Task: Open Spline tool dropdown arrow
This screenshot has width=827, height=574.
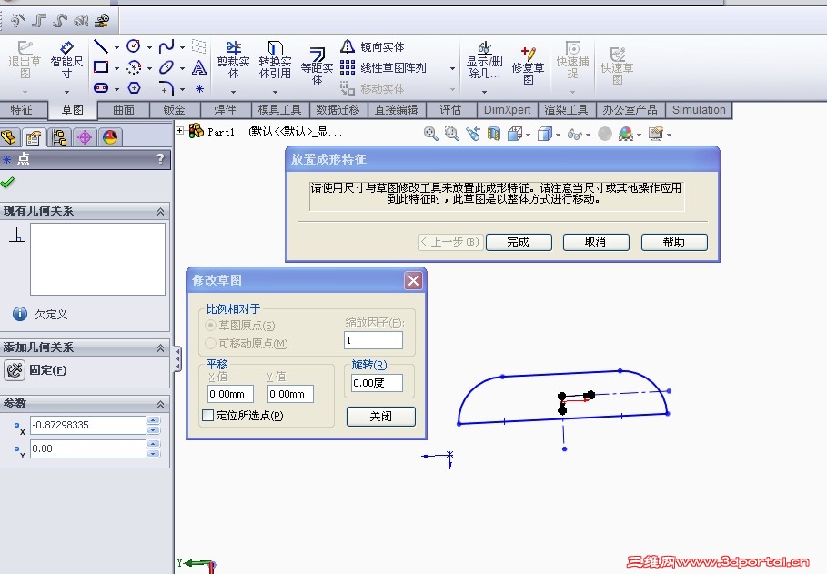Action: coord(183,47)
